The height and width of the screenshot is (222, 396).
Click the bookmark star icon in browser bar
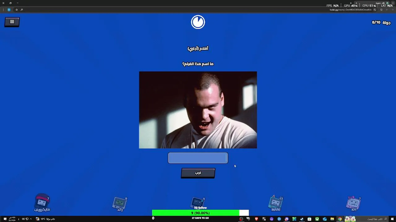click(17, 10)
